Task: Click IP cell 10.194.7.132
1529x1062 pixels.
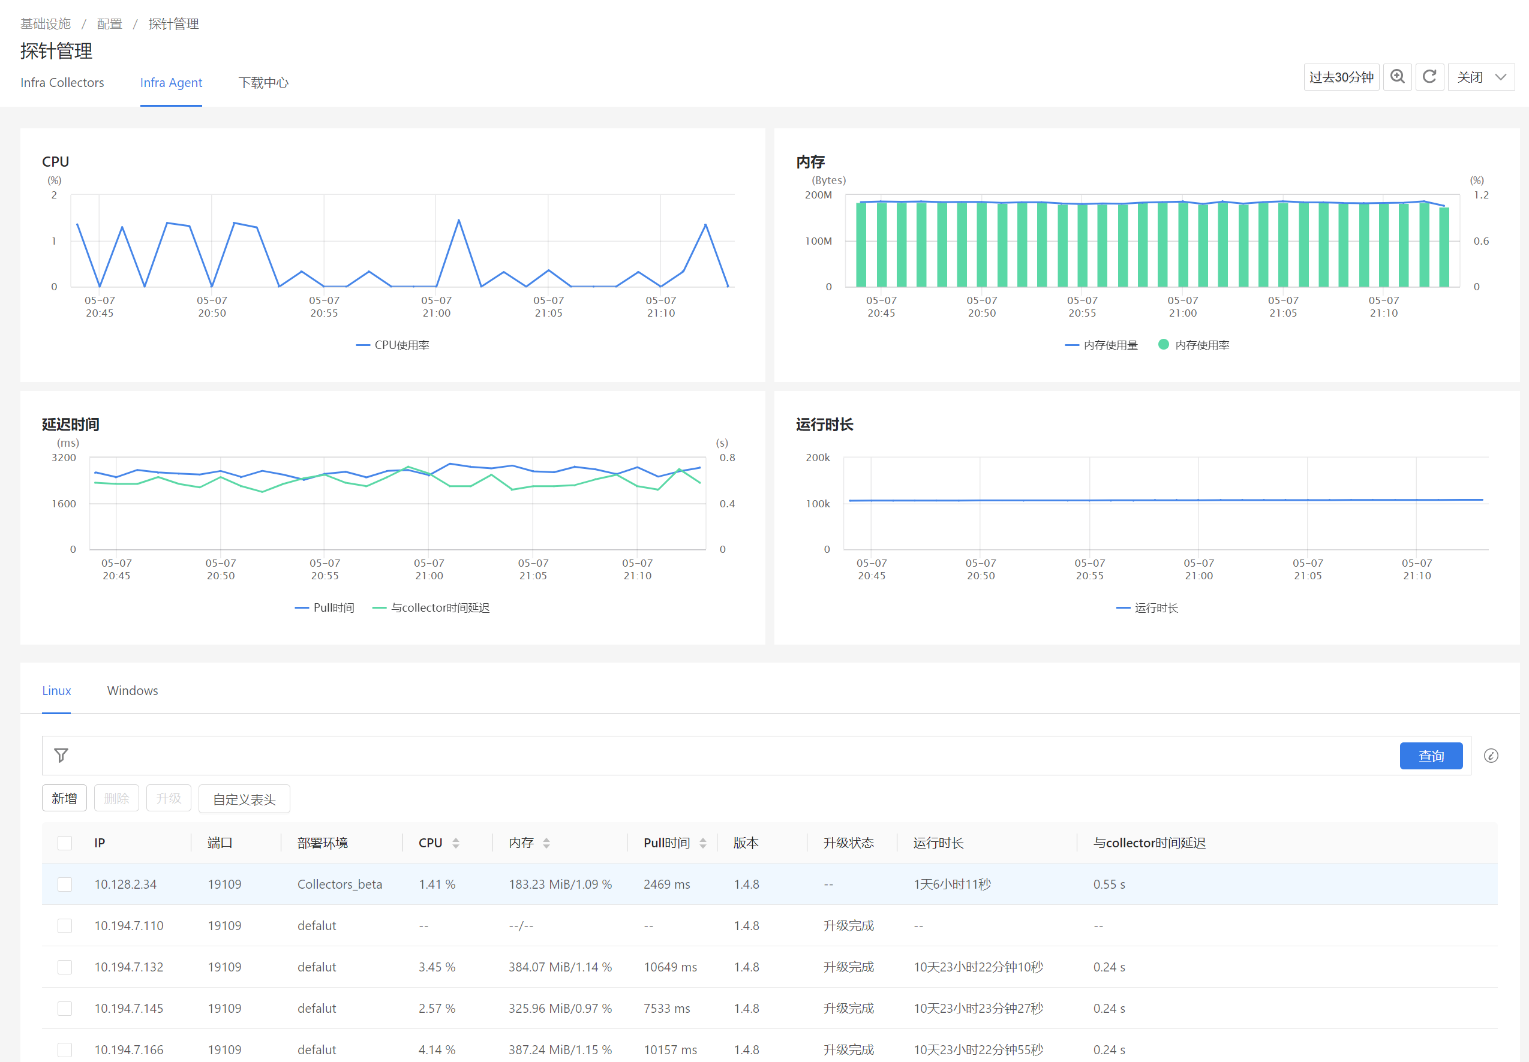Action: [128, 967]
